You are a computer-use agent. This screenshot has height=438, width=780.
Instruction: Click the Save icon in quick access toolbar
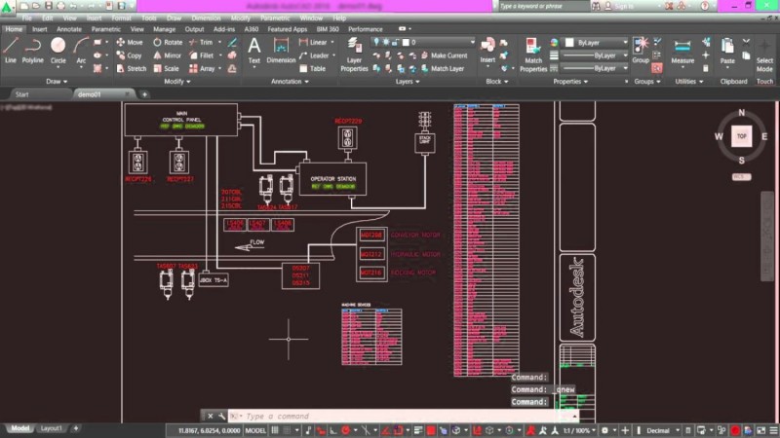pos(48,6)
